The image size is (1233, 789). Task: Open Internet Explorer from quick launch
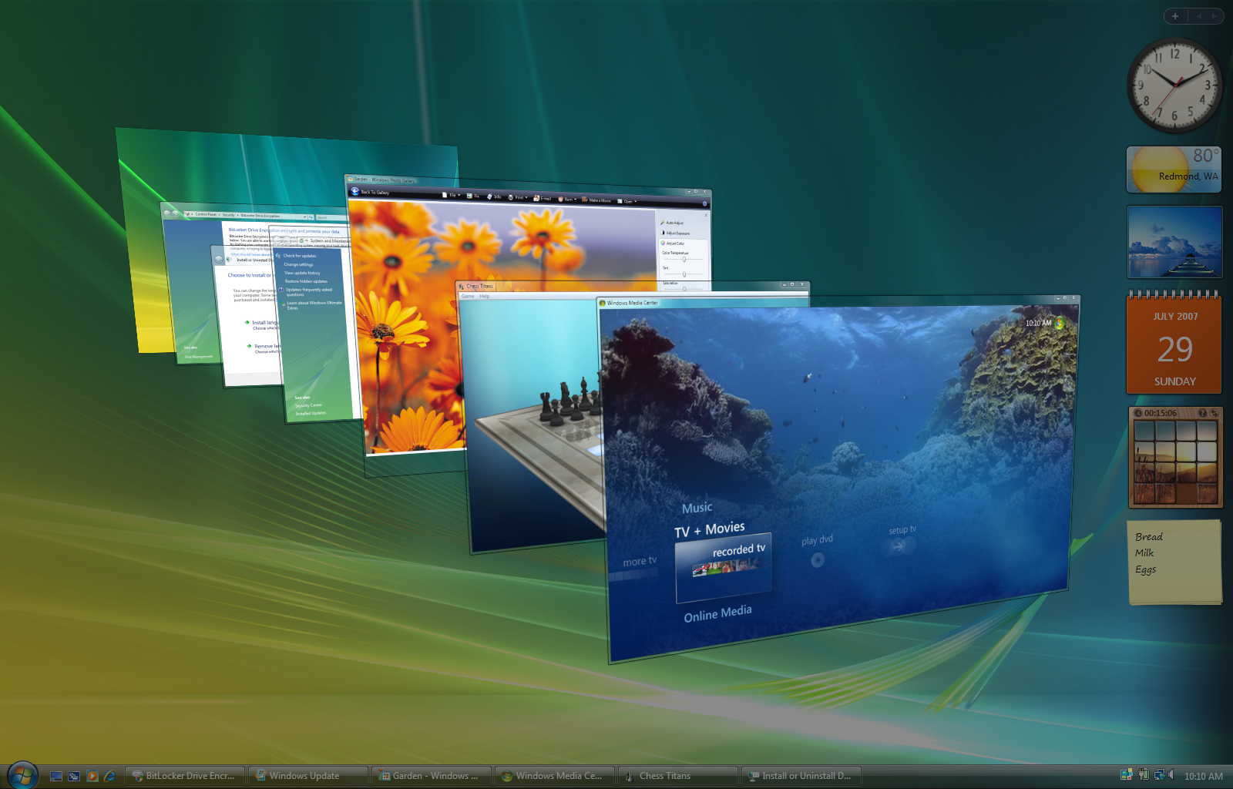pyautogui.click(x=109, y=776)
